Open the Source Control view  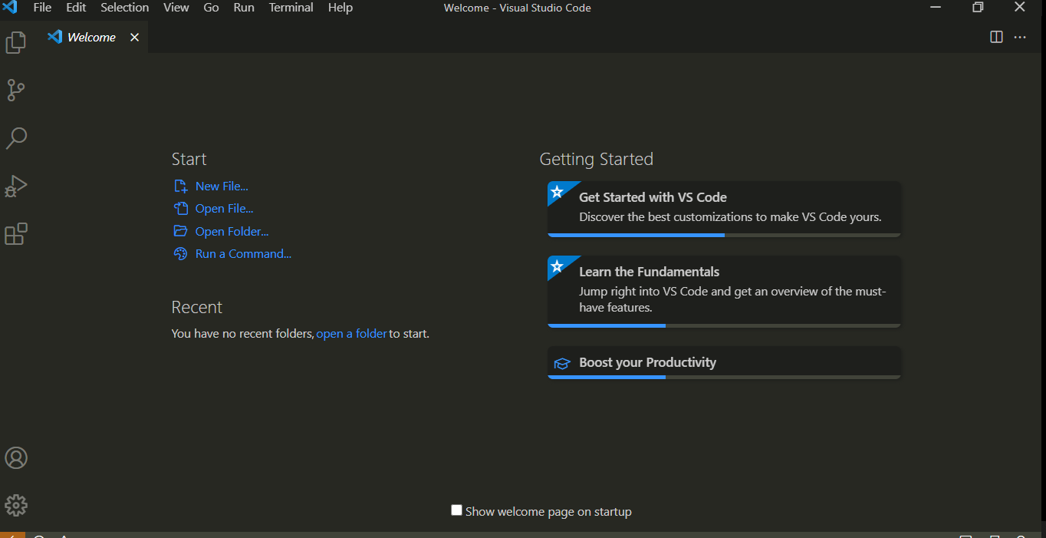(x=15, y=90)
